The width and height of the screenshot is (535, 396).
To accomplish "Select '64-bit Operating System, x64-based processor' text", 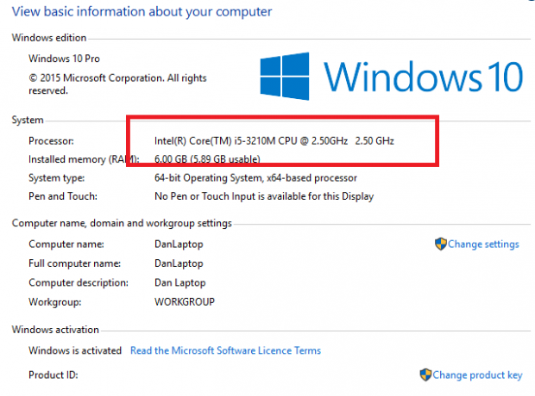I will (255, 177).
